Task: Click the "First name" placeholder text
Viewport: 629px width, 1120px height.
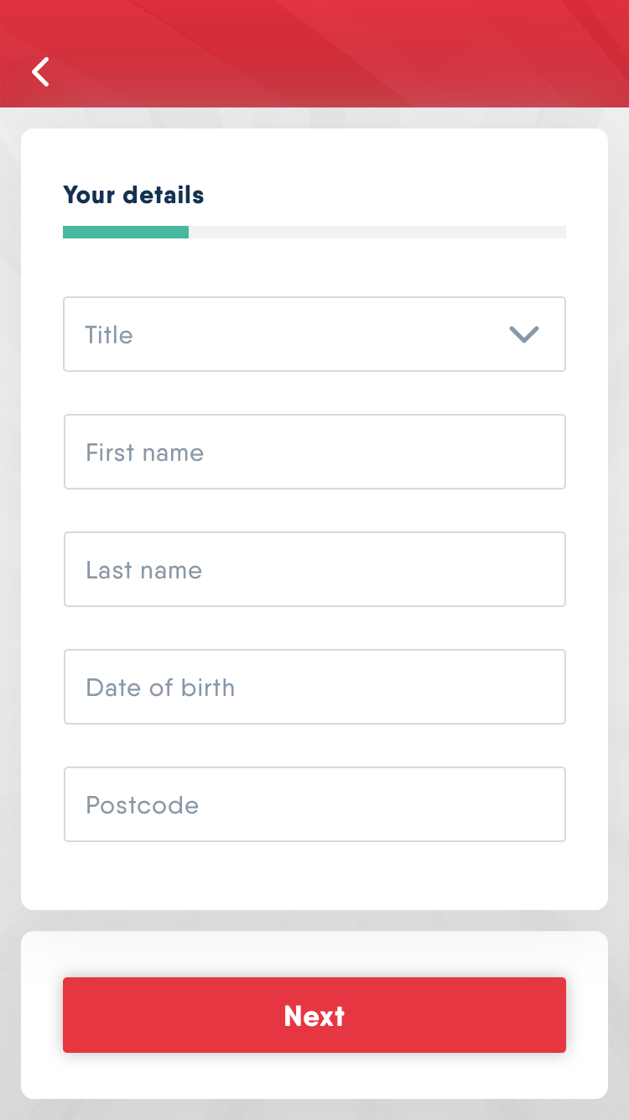Action: pyautogui.click(x=144, y=453)
